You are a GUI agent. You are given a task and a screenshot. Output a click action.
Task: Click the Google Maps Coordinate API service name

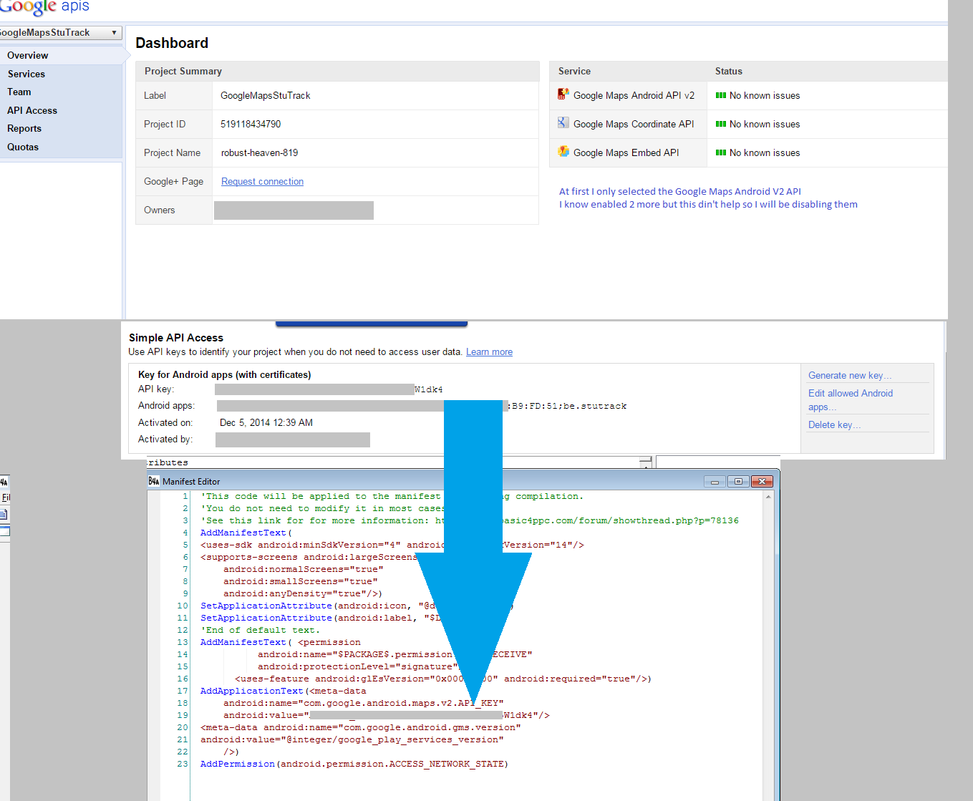634,124
